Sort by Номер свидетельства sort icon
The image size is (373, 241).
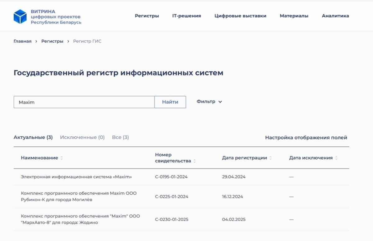tap(195, 161)
